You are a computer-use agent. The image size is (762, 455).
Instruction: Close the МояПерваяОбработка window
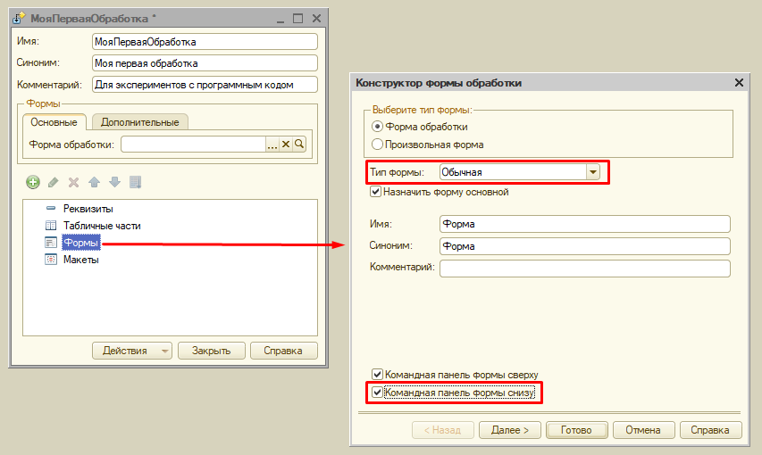click(x=316, y=19)
